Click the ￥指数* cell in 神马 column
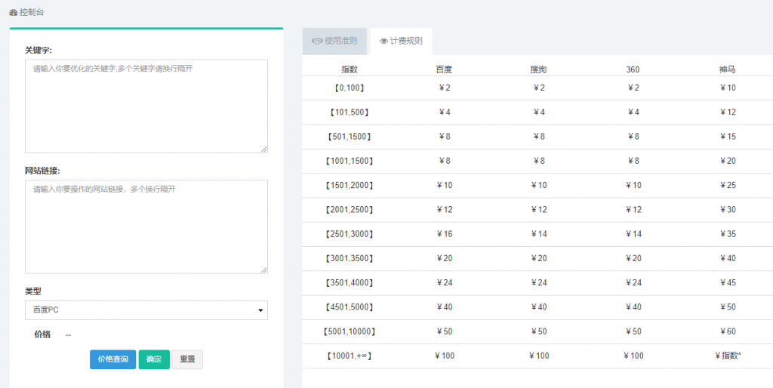773x388 pixels. (x=727, y=356)
